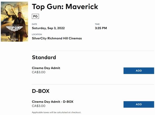The width and height of the screenshot is (155, 115).
Task: Click the Standard CA$3.00 price
Action: pyautogui.click(x=39, y=72)
